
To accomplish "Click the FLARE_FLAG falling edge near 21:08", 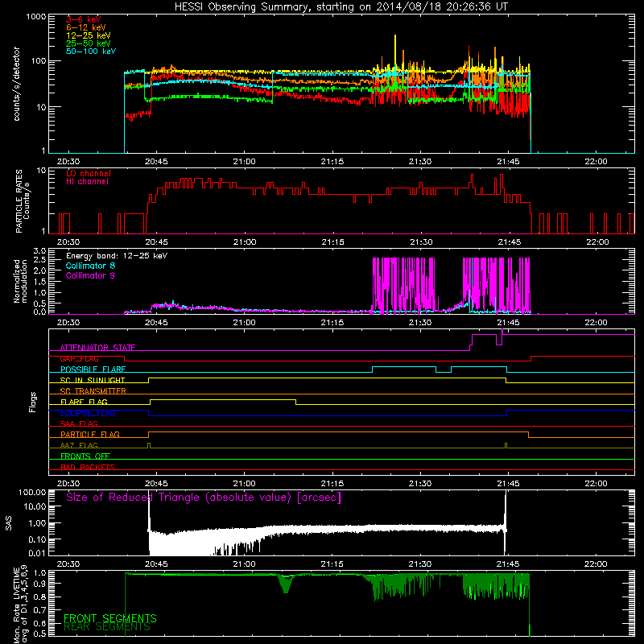I will tap(295, 402).
